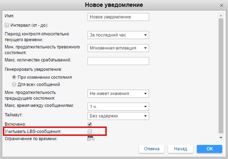
Task: Tick the Учитывать LBS-сообщения checkbox
Action: [x=90, y=131]
